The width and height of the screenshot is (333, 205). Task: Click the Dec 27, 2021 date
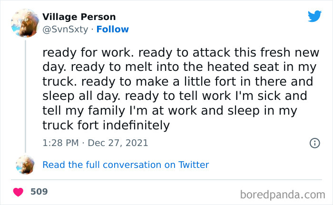coord(118,143)
